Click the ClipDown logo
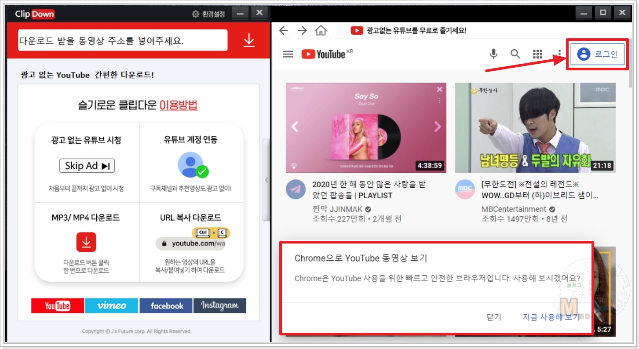Image resolution: width=639 pixels, height=349 pixels. pyautogui.click(x=35, y=14)
